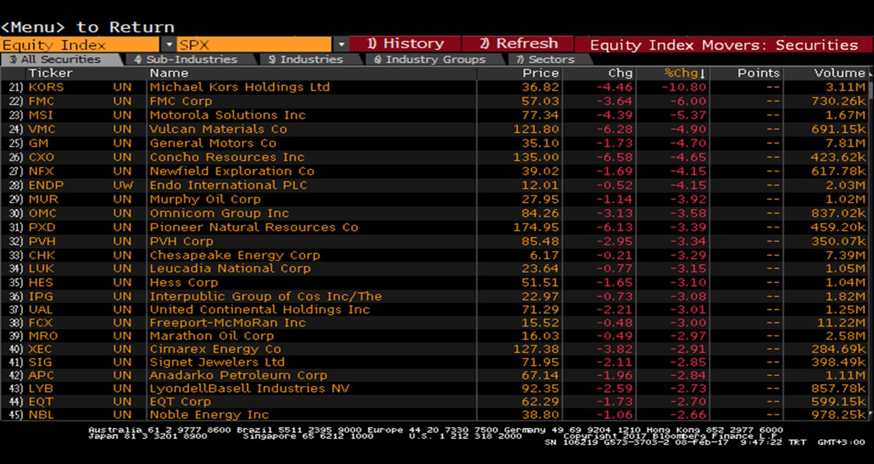Click the vertical scrollbar of the securities list
Viewport: 874px width, 464px height.
point(870,244)
